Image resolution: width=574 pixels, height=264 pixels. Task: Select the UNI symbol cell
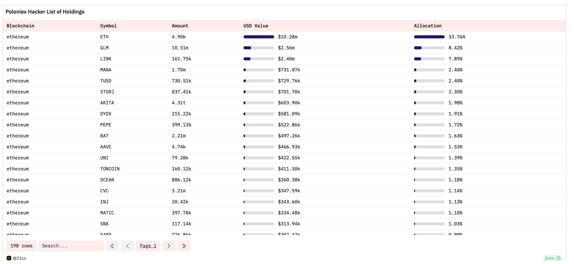(x=104, y=158)
